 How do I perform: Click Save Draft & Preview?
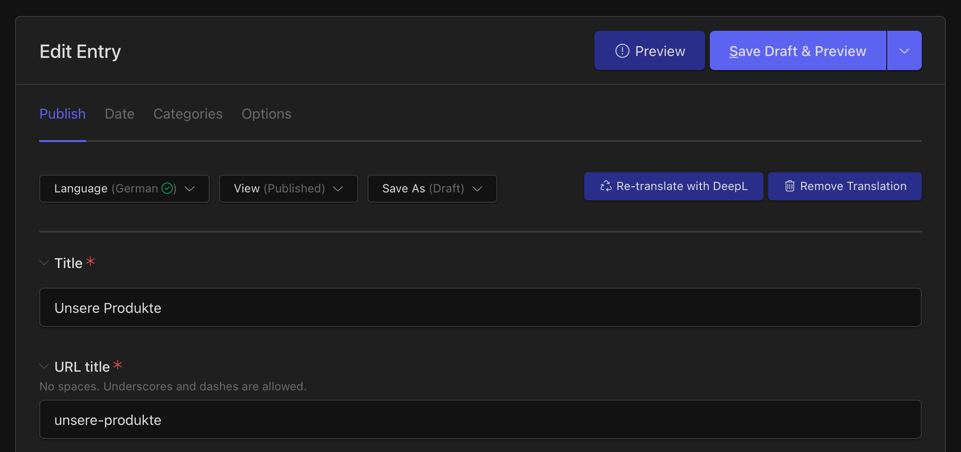tap(798, 50)
